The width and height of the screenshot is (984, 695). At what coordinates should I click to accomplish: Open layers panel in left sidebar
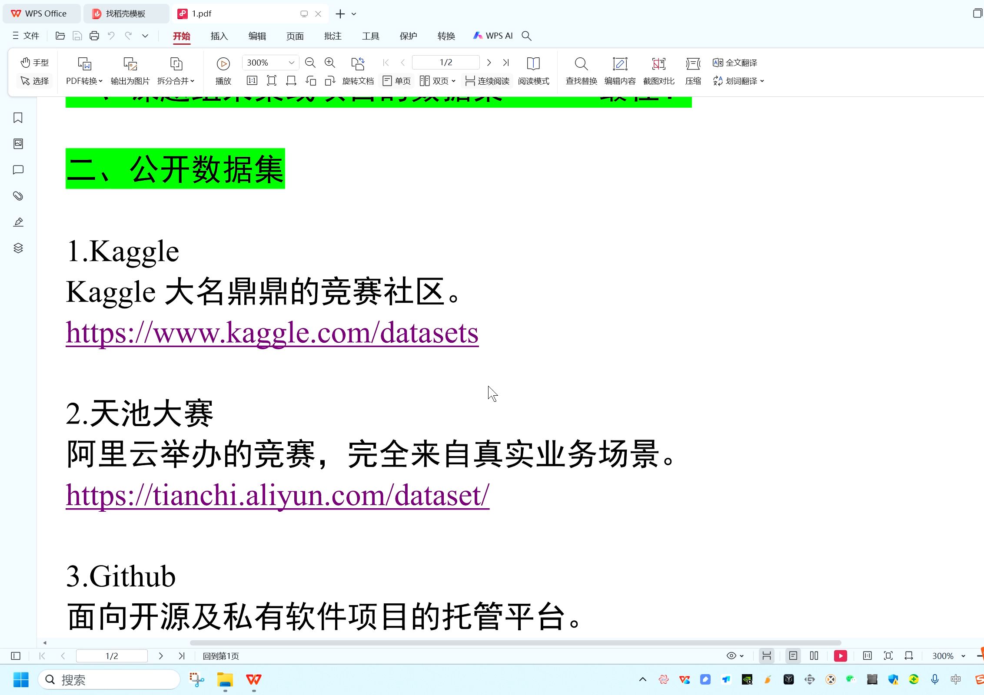click(x=18, y=248)
